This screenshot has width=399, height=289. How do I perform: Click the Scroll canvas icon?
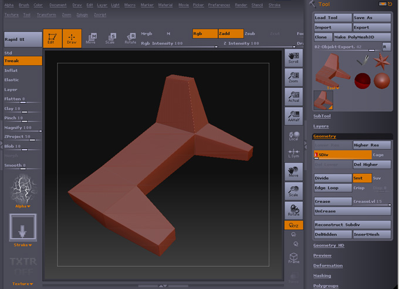coord(293,57)
